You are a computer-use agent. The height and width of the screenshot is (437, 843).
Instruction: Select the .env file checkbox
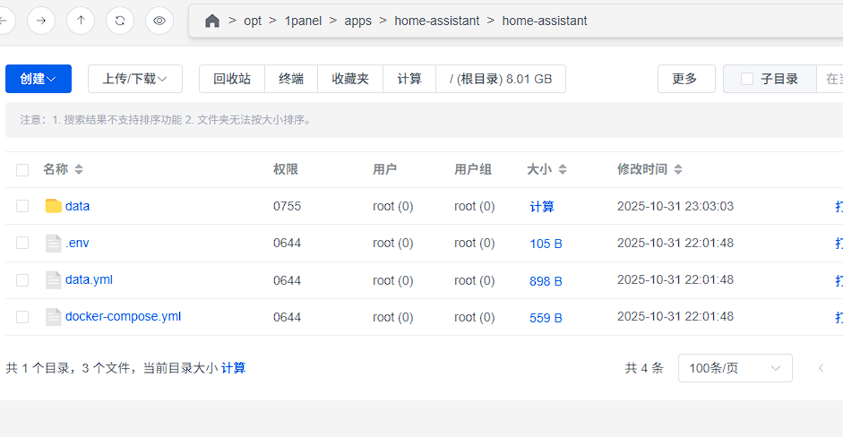point(22,243)
